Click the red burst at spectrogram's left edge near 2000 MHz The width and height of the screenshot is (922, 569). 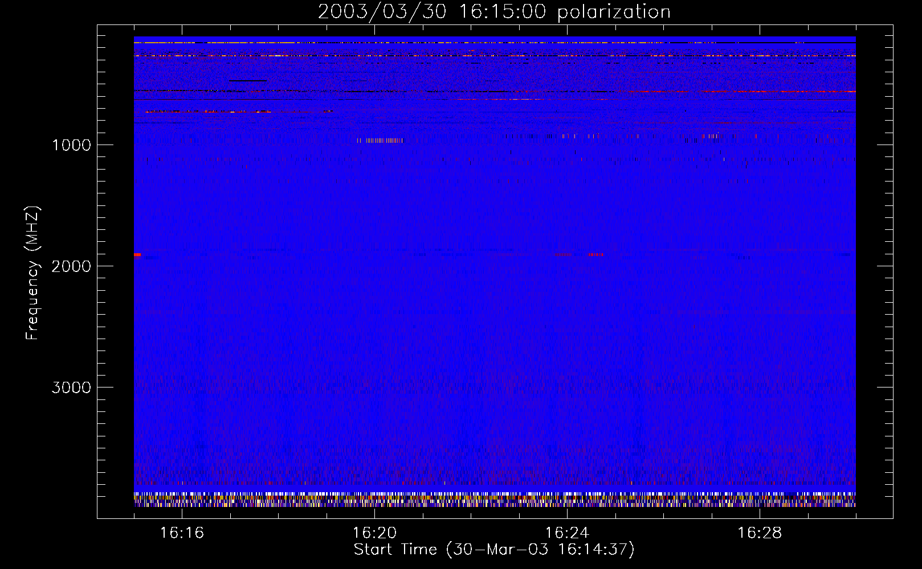coord(137,254)
